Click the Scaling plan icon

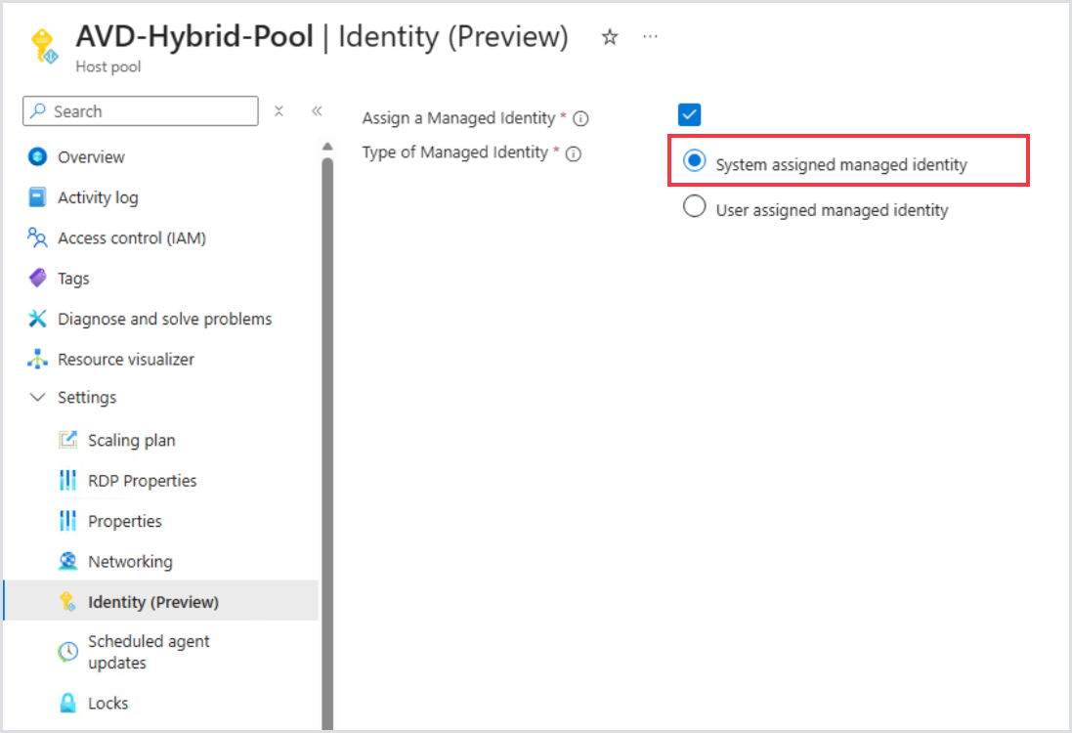click(67, 440)
